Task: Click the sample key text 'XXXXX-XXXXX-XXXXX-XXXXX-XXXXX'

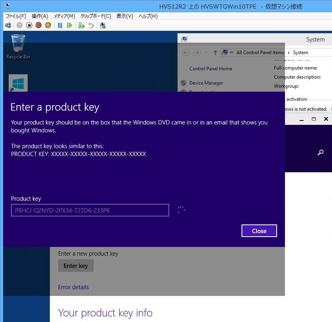Action: click(x=98, y=154)
